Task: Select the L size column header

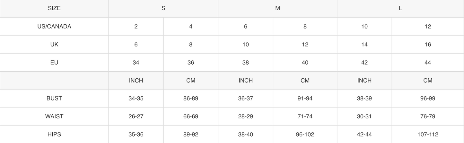Action: coord(400,8)
